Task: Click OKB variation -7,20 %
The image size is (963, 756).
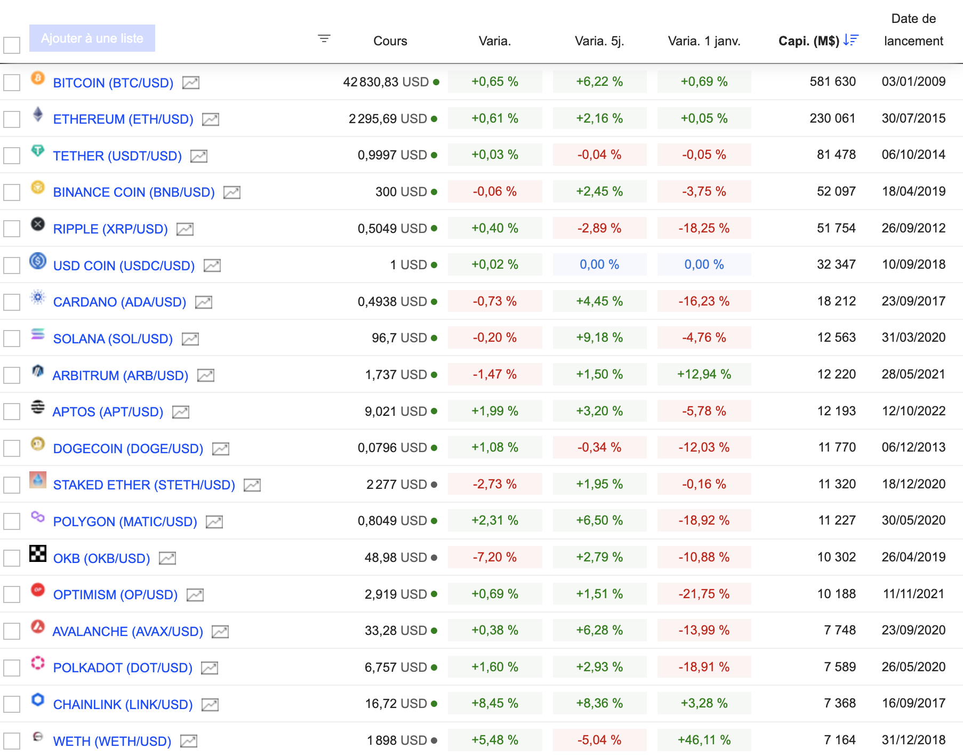Action: 495,557
